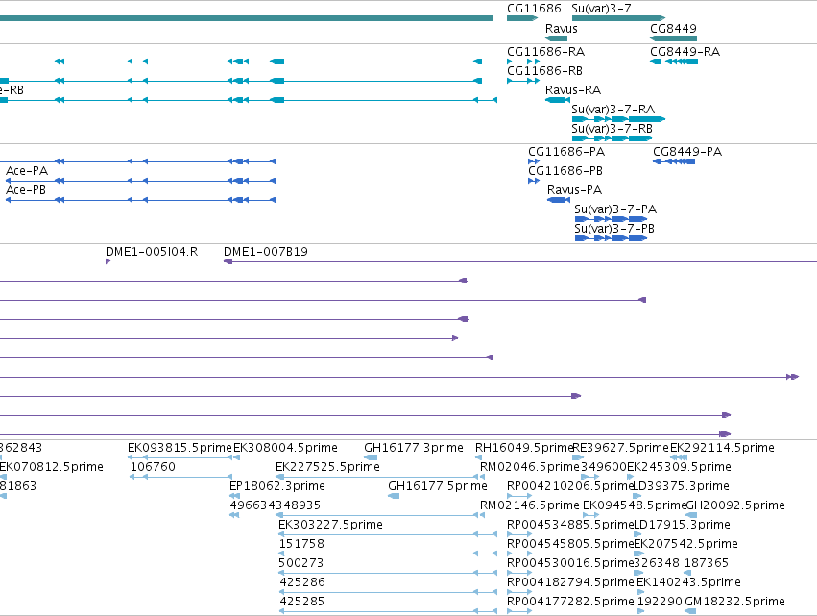Screen dimensions: 817x616
Task: Click the RP004530016.5prime EST
Action: tap(519, 573)
